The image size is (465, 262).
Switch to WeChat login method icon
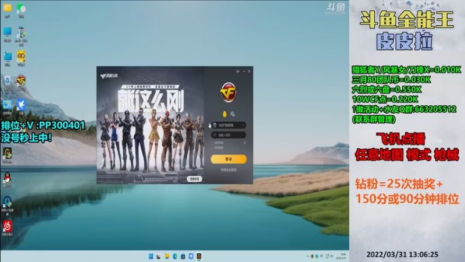pos(233,114)
